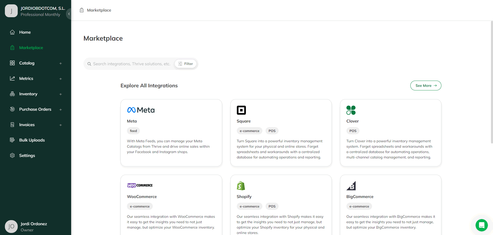Click the Explore All Integrations heading
The height and width of the screenshot is (235, 493).
149,86
